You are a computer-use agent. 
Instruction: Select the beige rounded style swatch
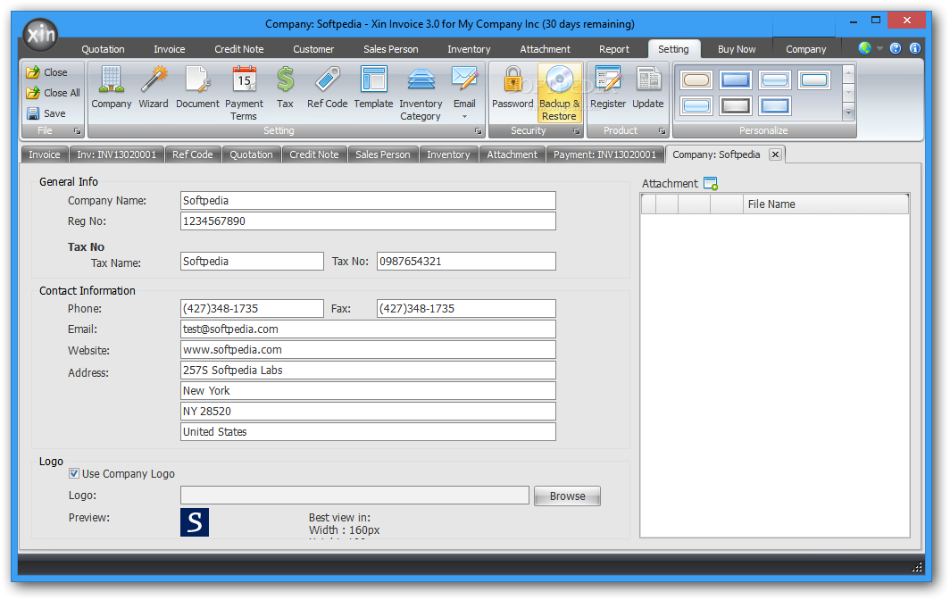point(696,79)
